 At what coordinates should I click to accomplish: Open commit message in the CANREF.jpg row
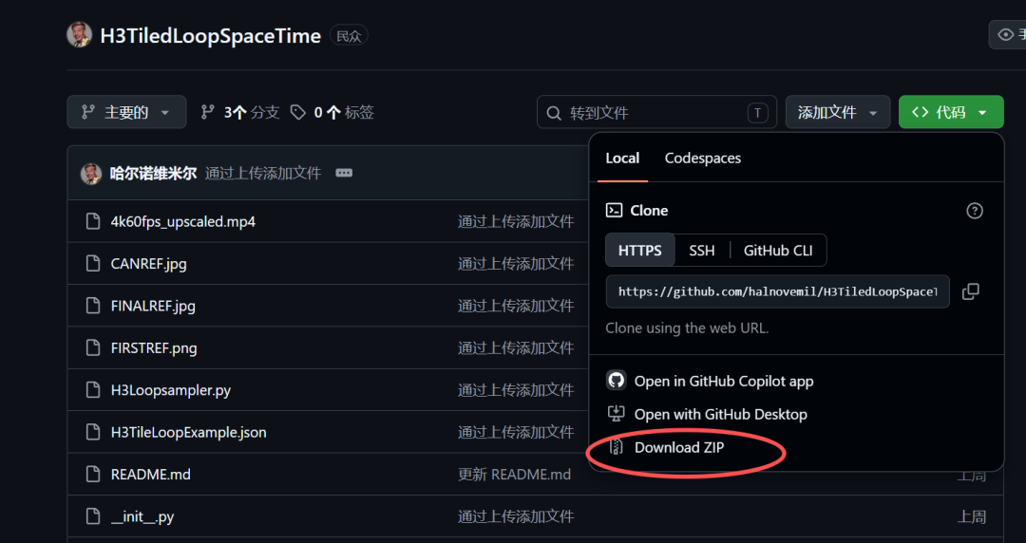click(x=516, y=264)
